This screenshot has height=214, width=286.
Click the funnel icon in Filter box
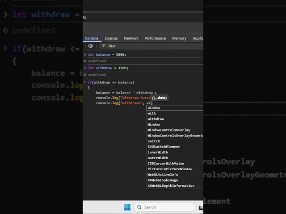point(104,46)
